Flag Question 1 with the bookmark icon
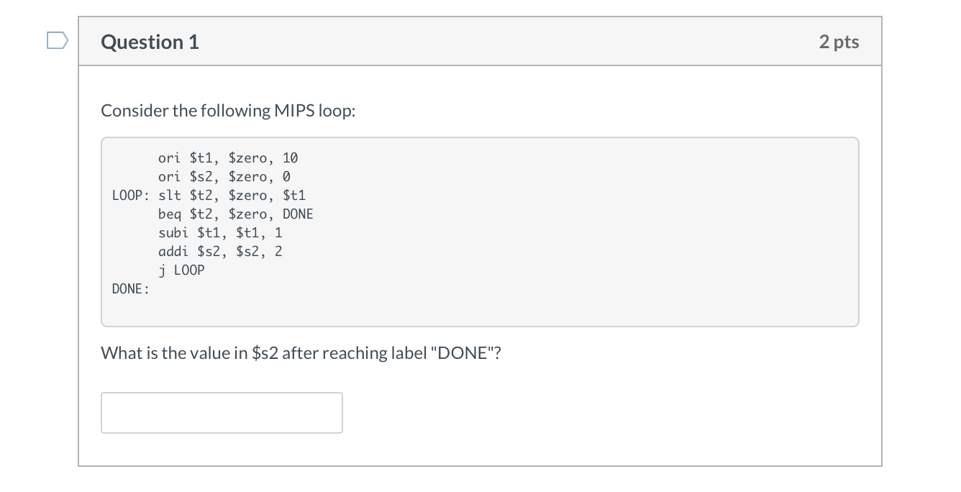Viewport: 961px width, 492px height. tap(57, 39)
